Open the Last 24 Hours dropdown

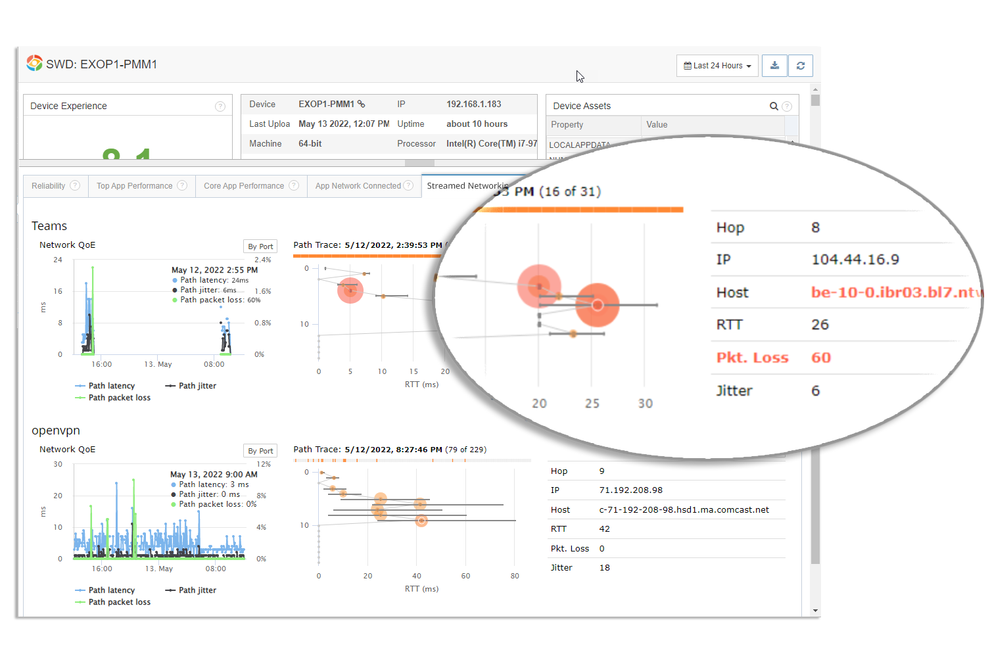[x=717, y=66]
